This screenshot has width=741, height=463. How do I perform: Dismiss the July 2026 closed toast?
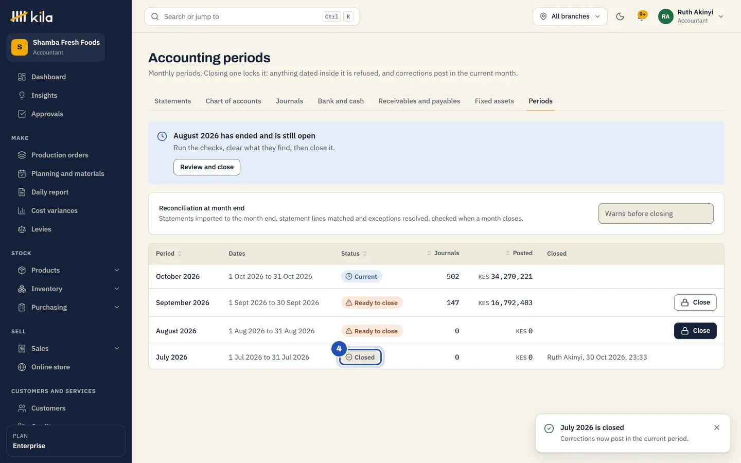[717, 428]
